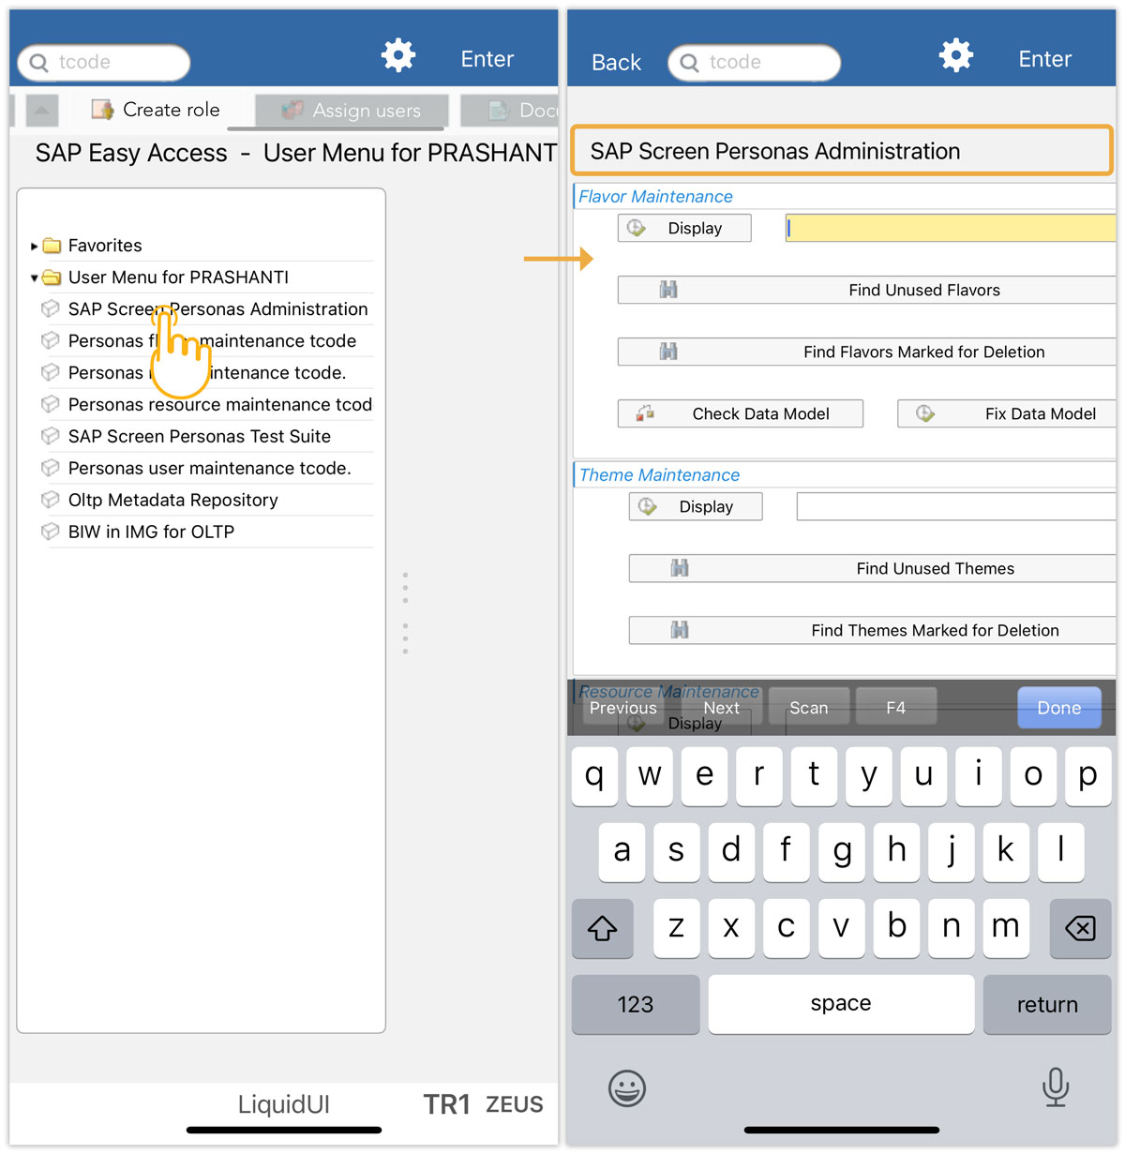Click Find Unused Themes button

[872, 569]
